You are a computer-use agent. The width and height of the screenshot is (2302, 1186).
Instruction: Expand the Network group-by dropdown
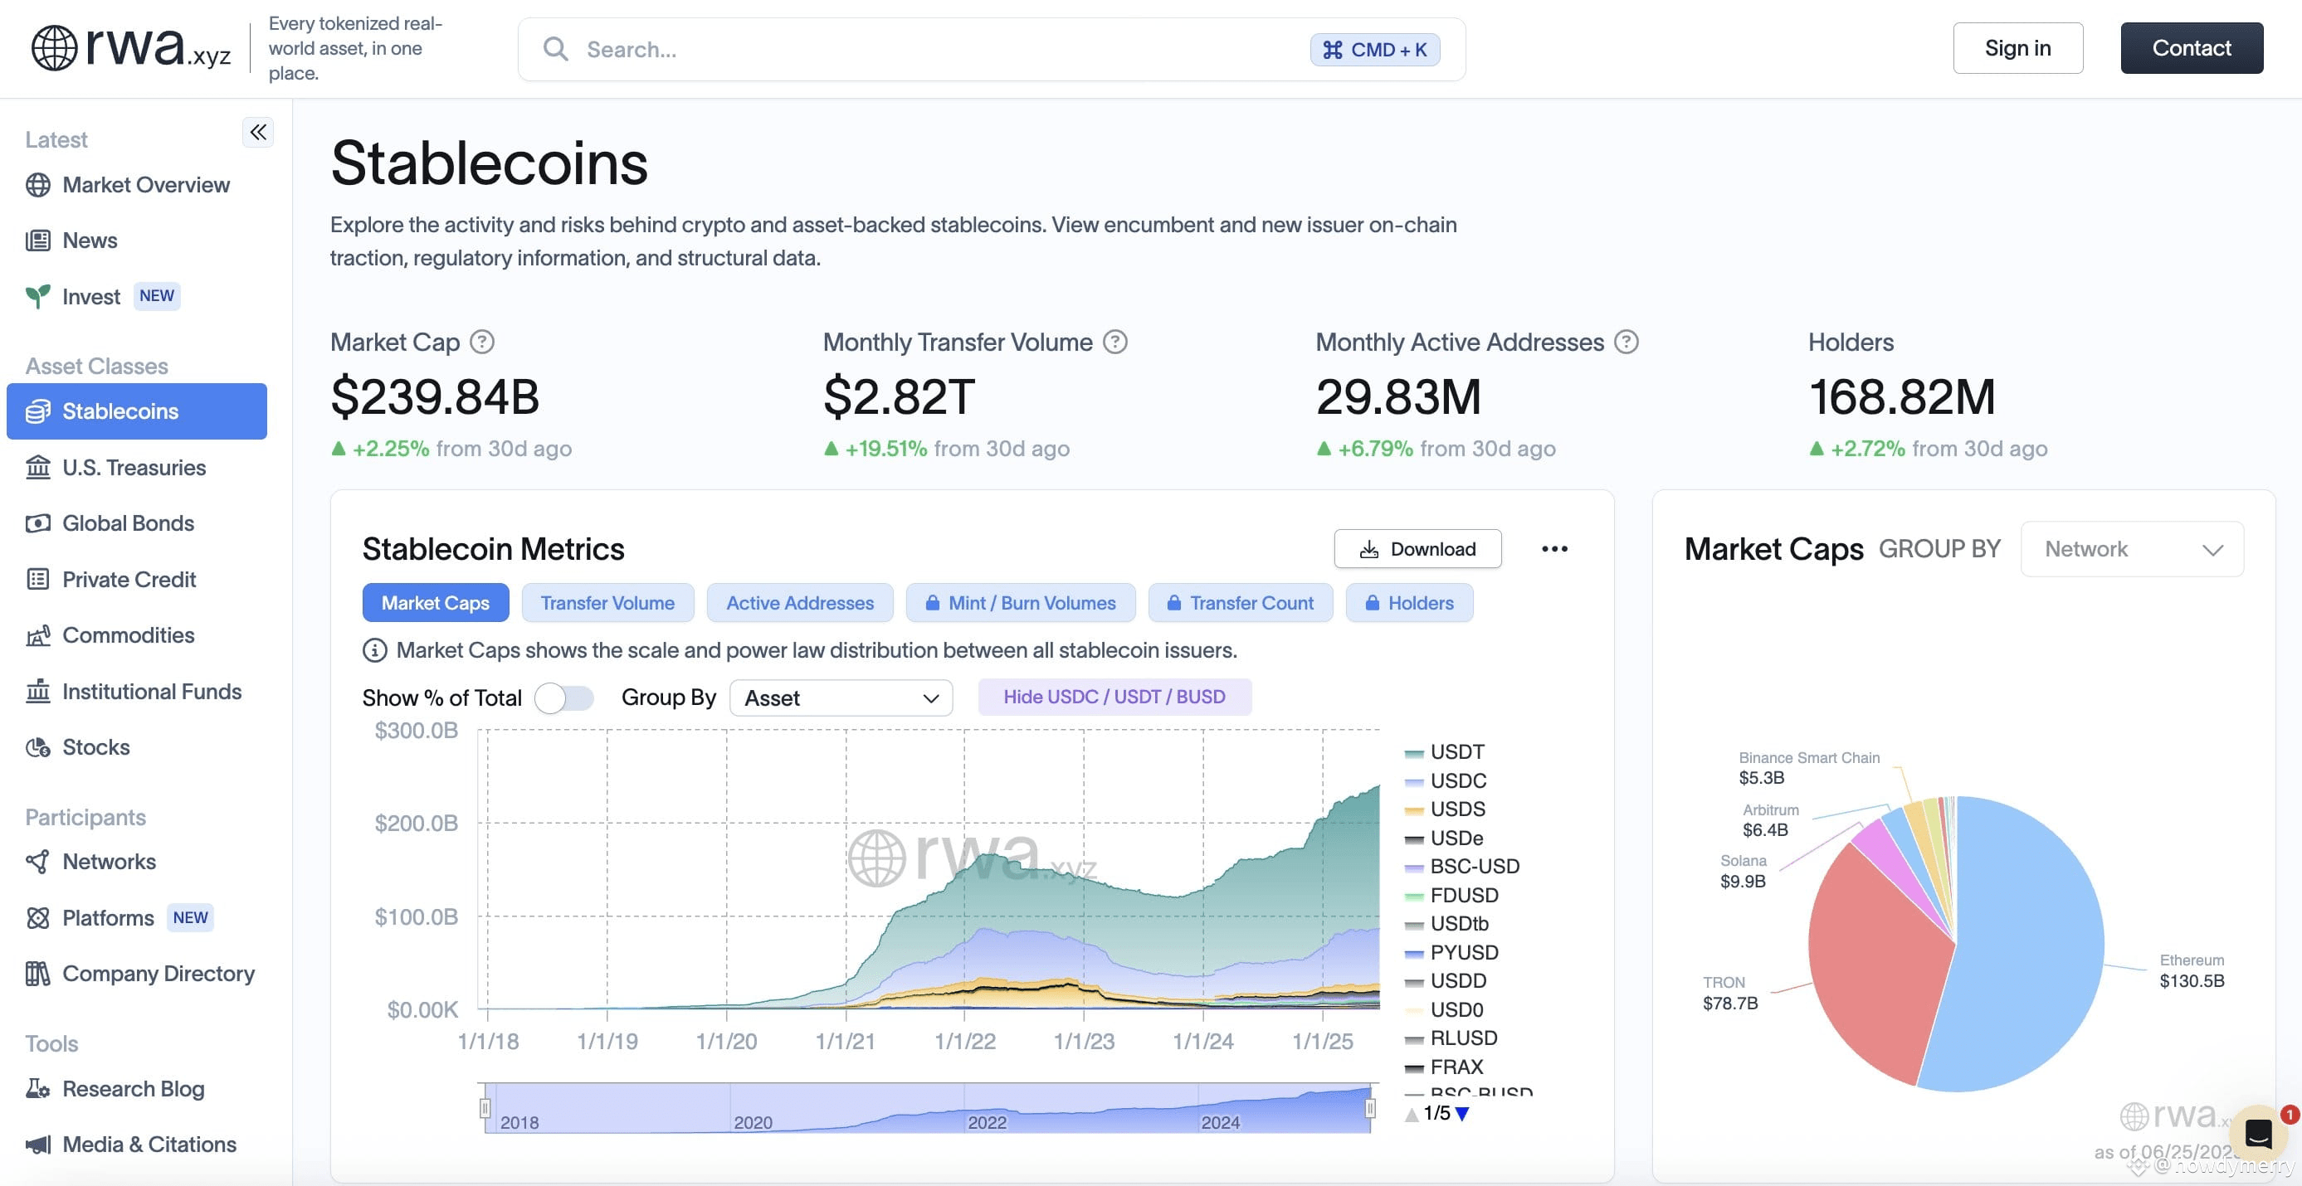click(2132, 549)
